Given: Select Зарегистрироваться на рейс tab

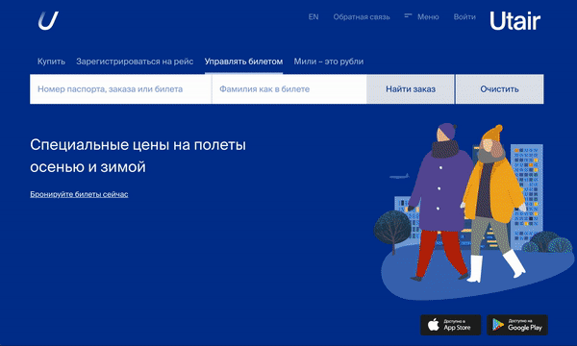Looking at the screenshot, I should [135, 62].
